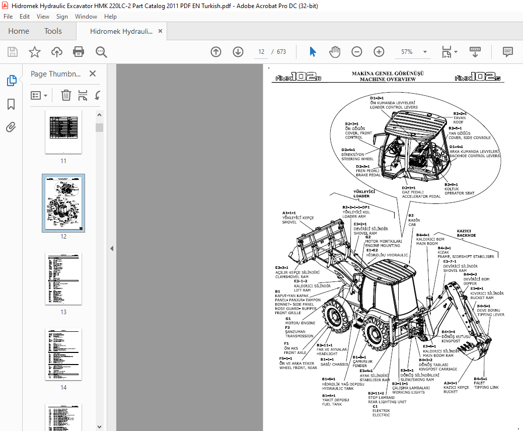Click the 'MAIN BOOM' label

pyautogui.click(x=427, y=244)
